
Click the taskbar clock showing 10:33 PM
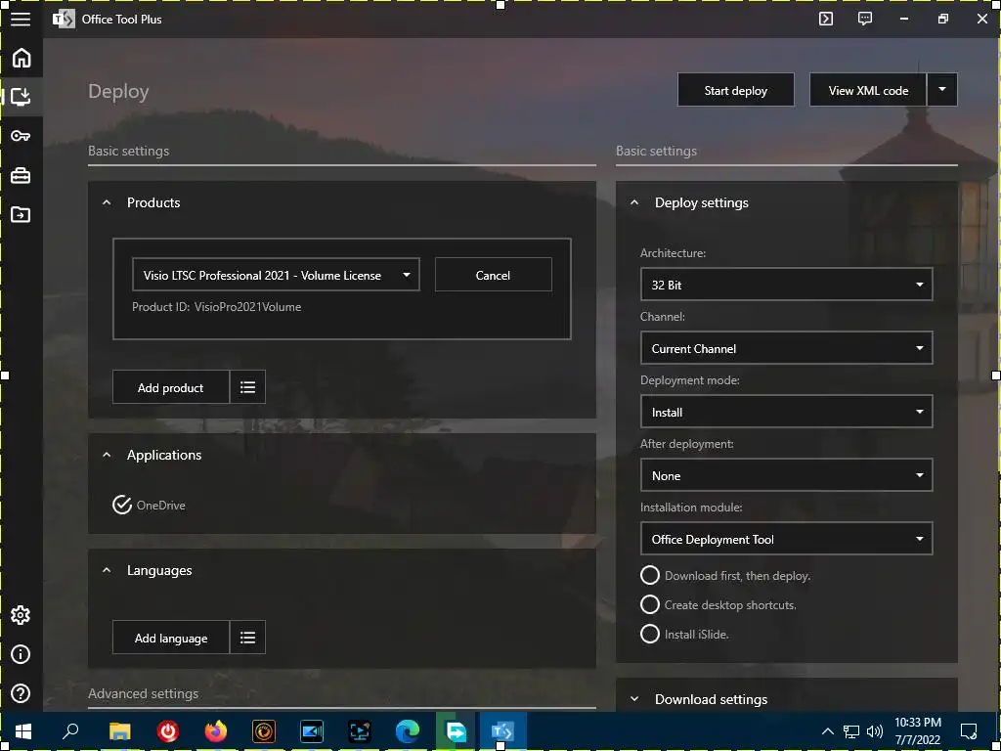[x=917, y=731]
